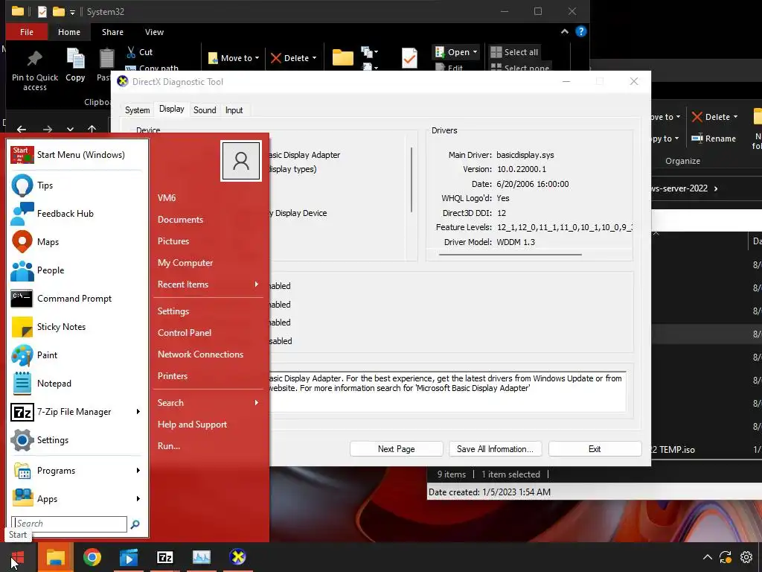The height and width of the screenshot is (572, 762).
Task: Open Settings in left start menu column
Action: point(77,440)
